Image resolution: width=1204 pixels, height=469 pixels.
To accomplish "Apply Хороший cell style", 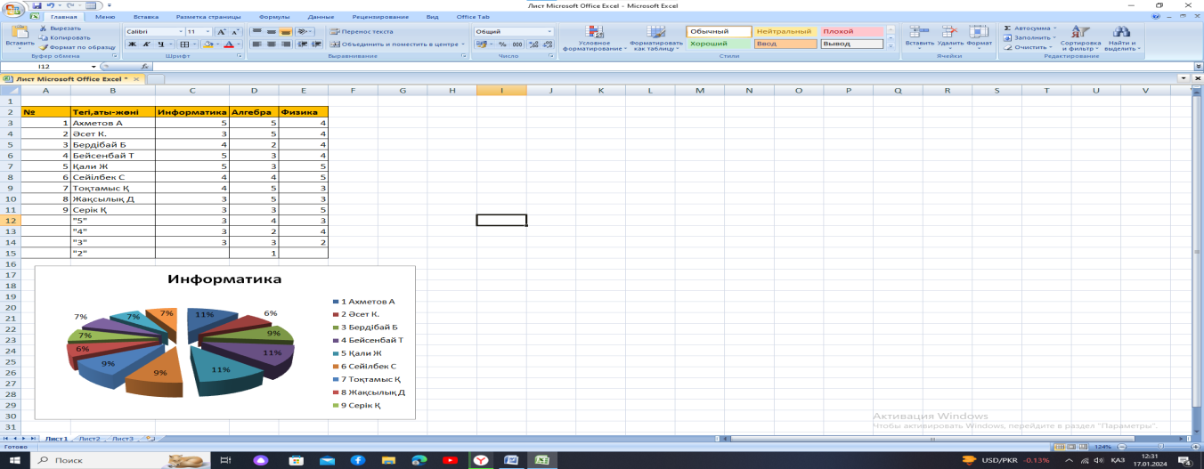I will coord(719,43).
